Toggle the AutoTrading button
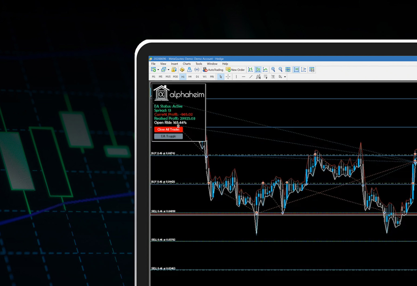Image resolution: width=417 pixels, height=286 pixels. coord(213,70)
